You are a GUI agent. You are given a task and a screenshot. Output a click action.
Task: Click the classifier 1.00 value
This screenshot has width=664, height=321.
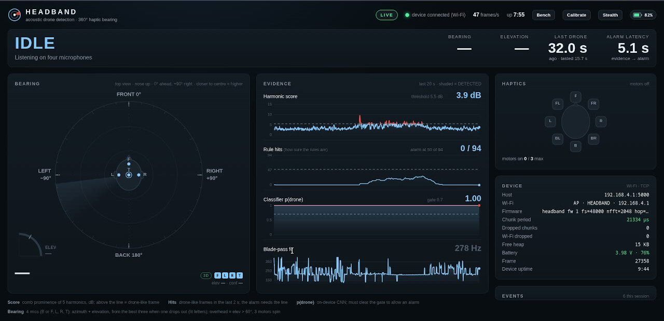(x=473, y=198)
